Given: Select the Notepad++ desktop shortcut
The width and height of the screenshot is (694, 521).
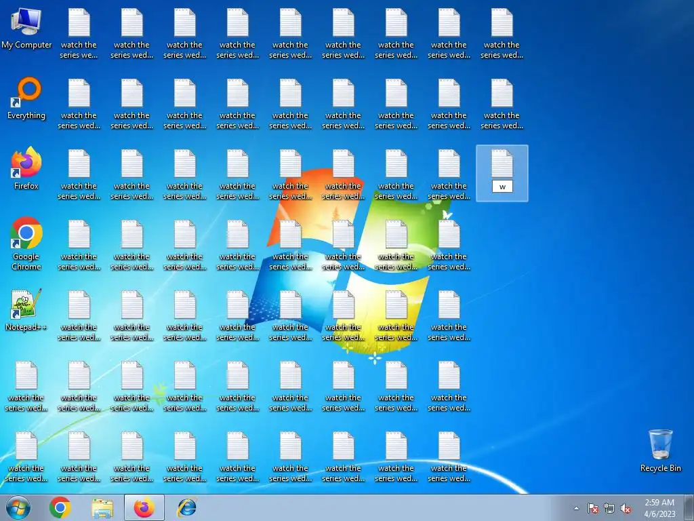Looking at the screenshot, I should (x=26, y=310).
